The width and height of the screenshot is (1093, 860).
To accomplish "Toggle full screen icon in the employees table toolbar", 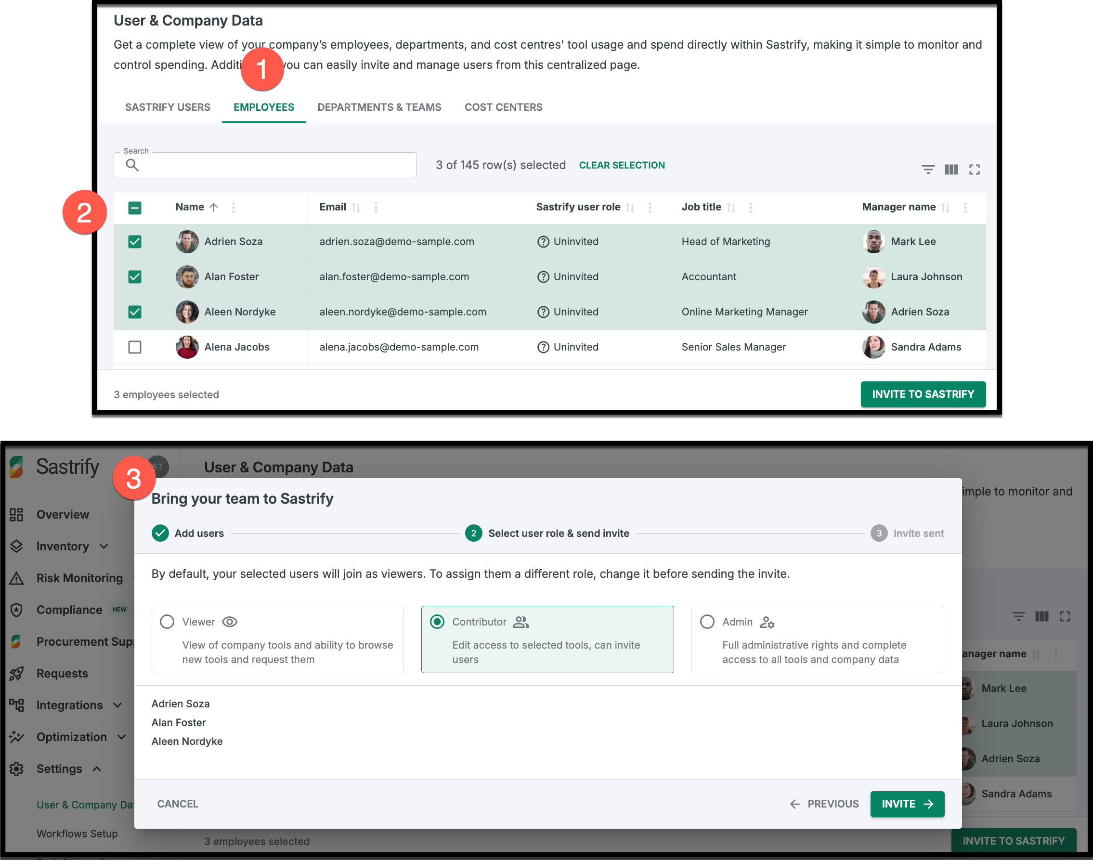I will (974, 169).
